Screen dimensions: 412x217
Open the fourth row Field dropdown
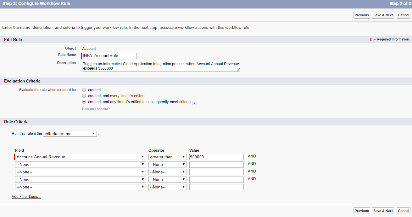pyautogui.click(x=81, y=179)
